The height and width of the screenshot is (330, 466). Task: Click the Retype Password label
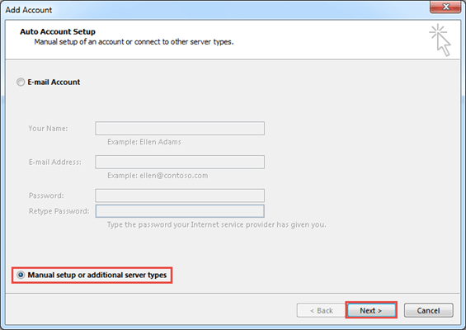coord(59,211)
